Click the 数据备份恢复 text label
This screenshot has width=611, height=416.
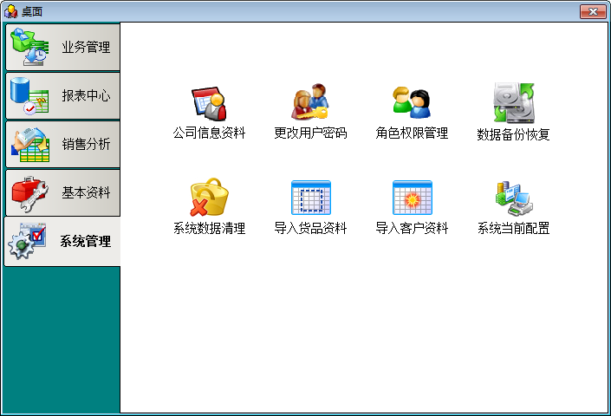click(514, 134)
